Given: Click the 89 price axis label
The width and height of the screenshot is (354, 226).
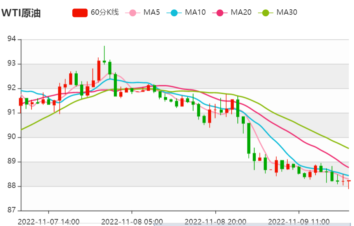Looking at the screenshot, I should click(12, 162).
